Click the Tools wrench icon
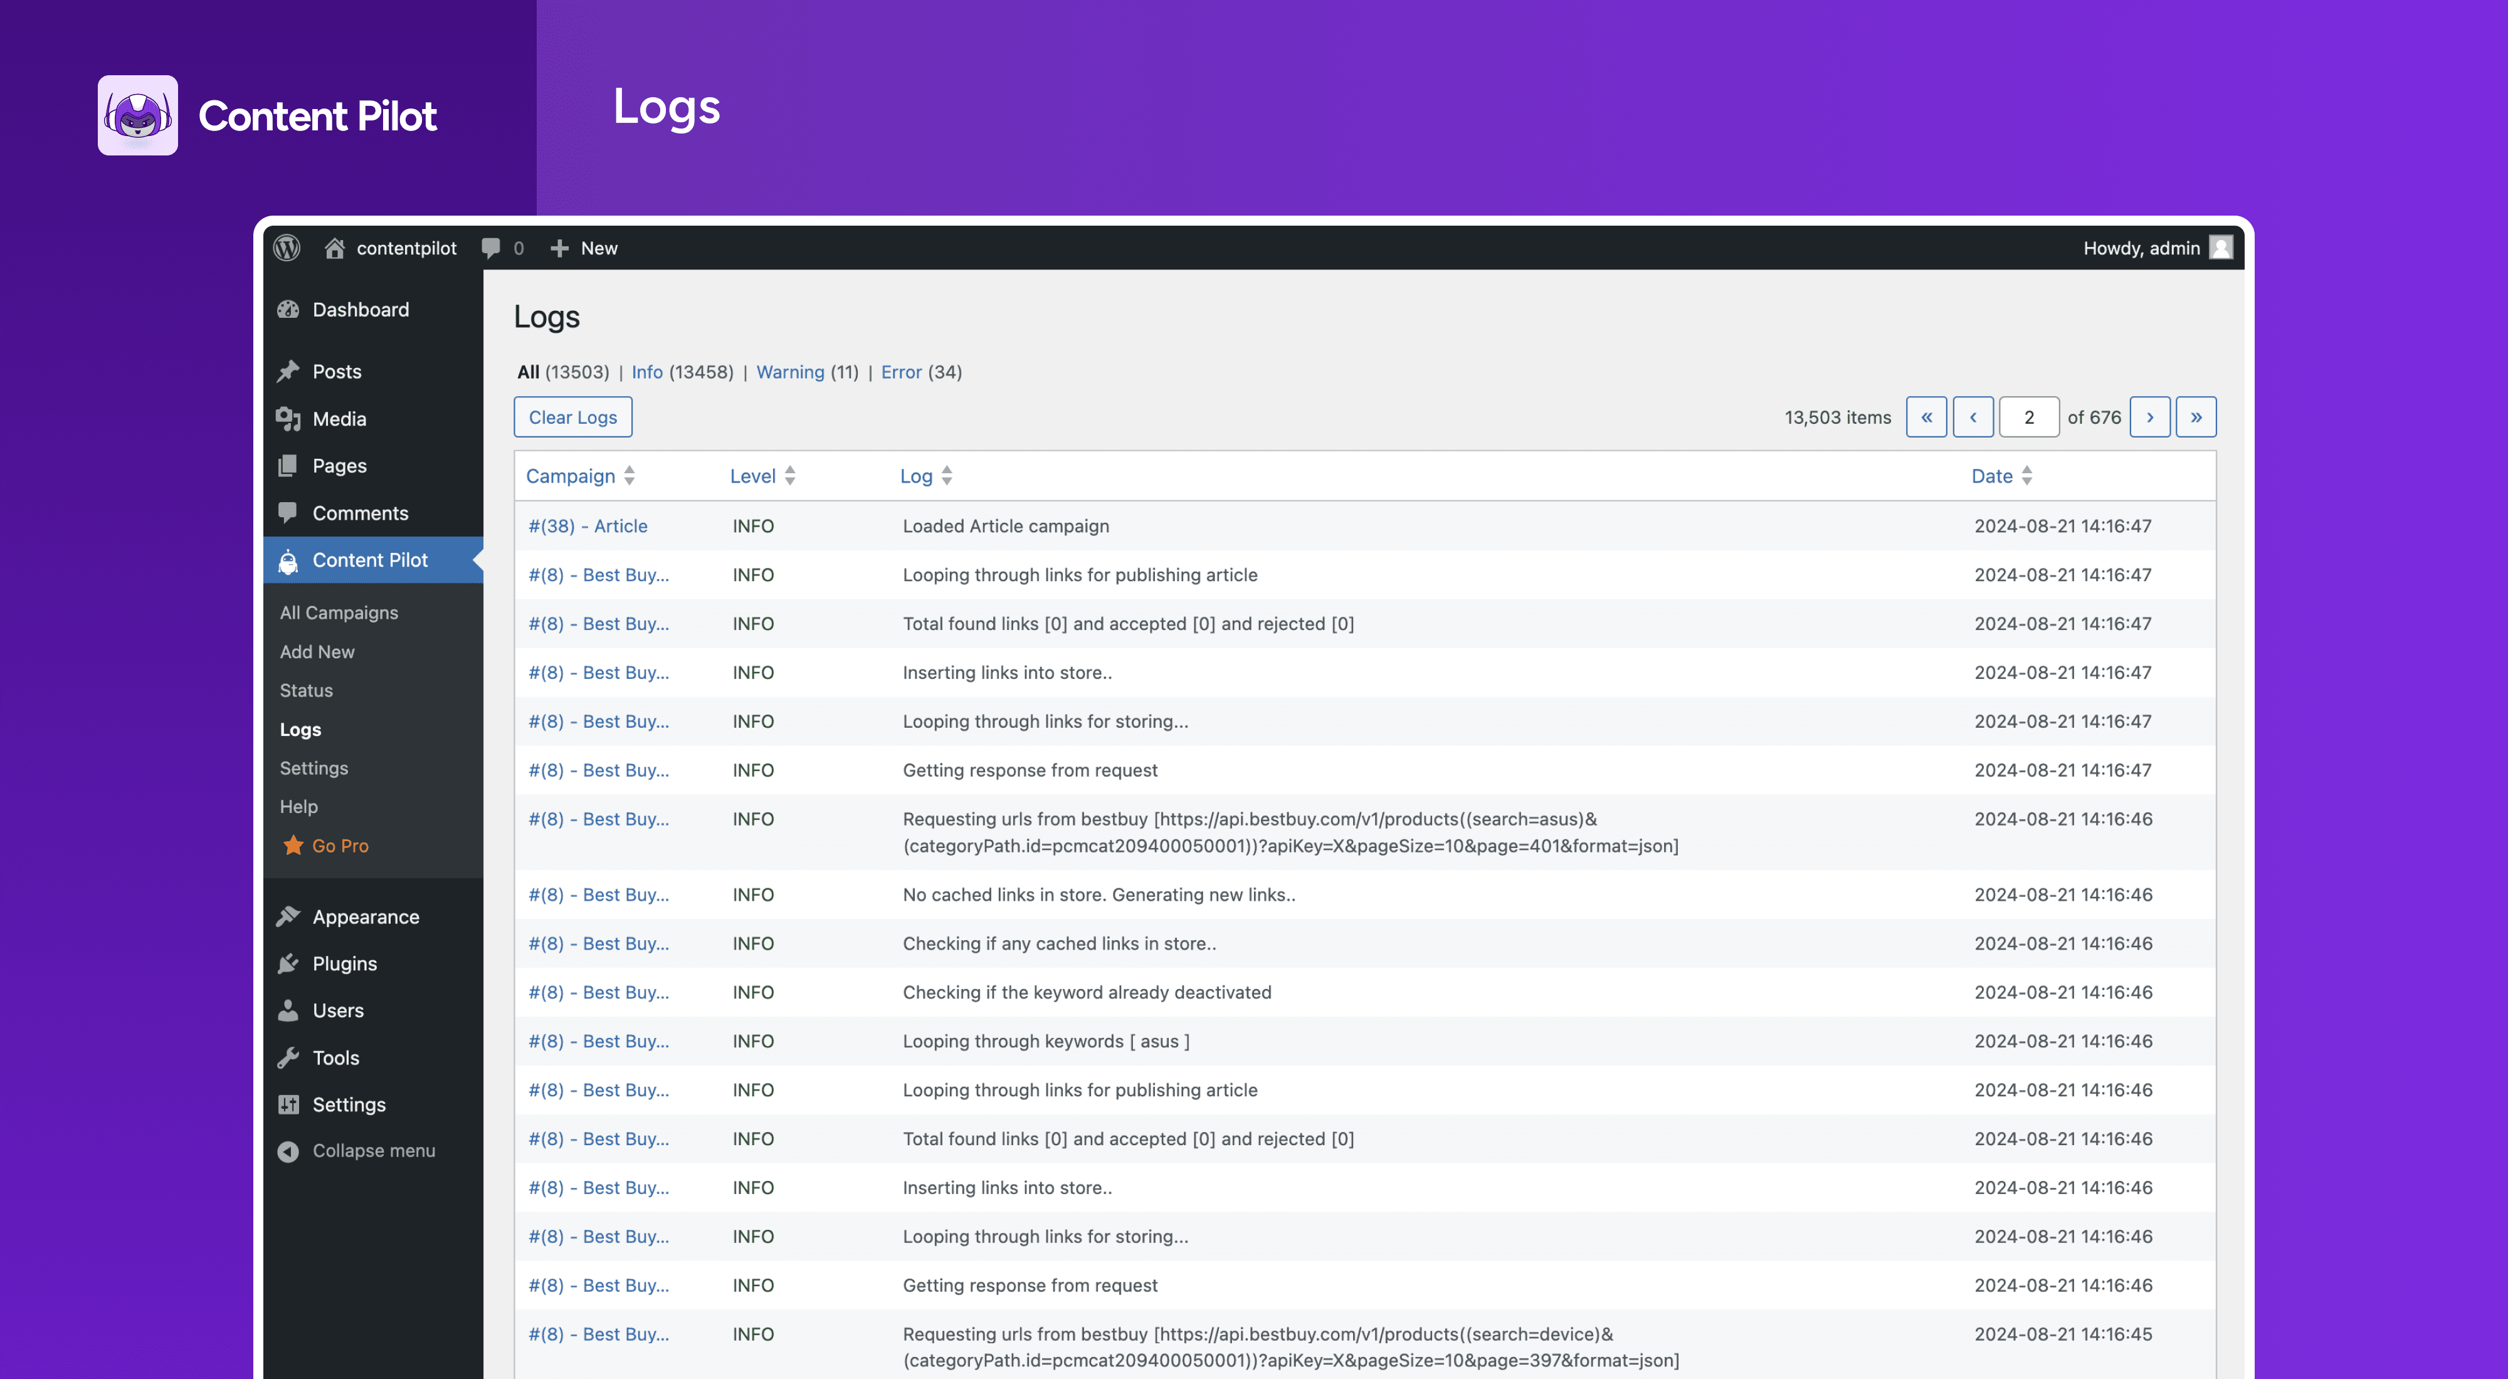 (288, 1057)
